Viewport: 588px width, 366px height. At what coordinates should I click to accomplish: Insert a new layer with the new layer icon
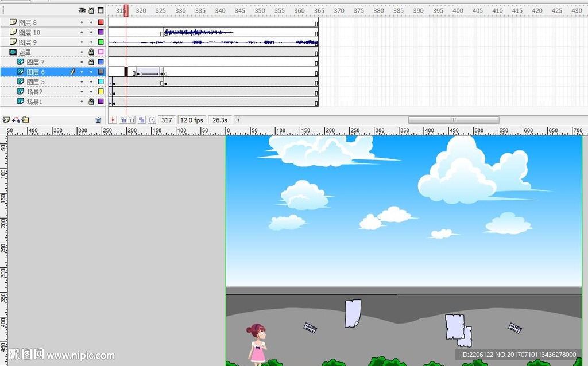pos(6,120)
